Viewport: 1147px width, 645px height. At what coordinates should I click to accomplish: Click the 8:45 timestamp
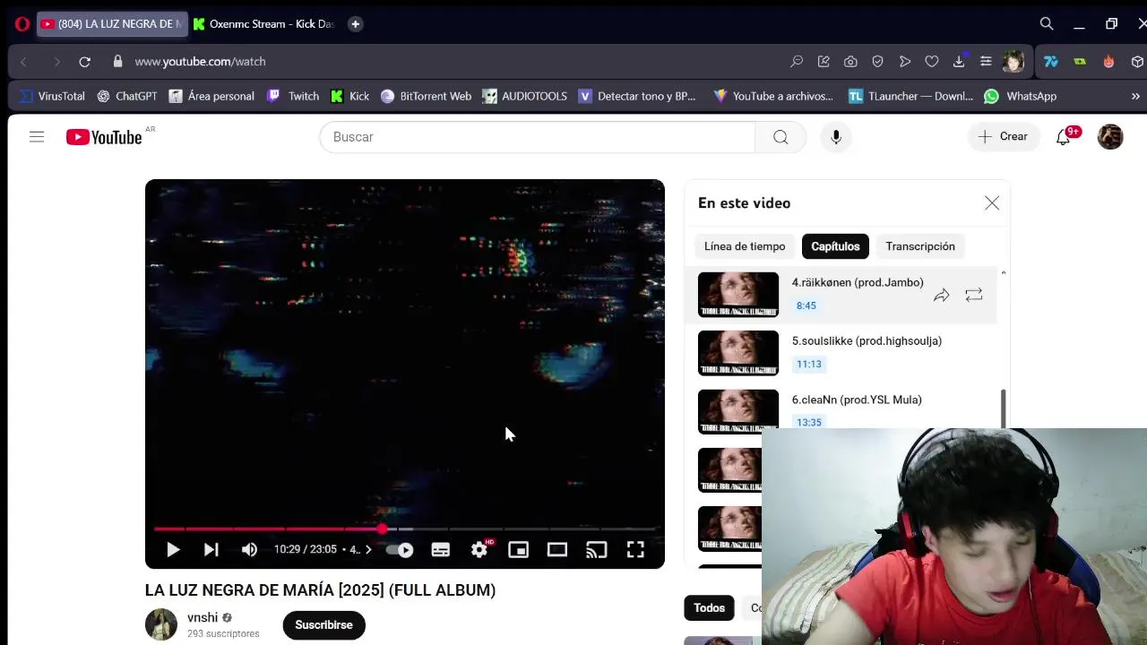click(806, 305)
